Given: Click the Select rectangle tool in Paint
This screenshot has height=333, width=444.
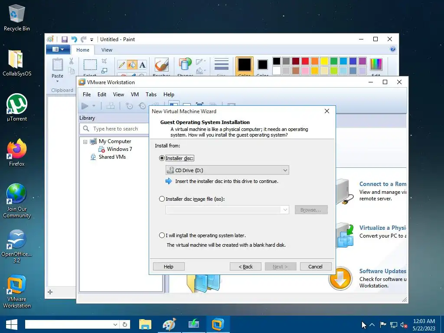Looking at the screenshot, I should click(90, 65).
